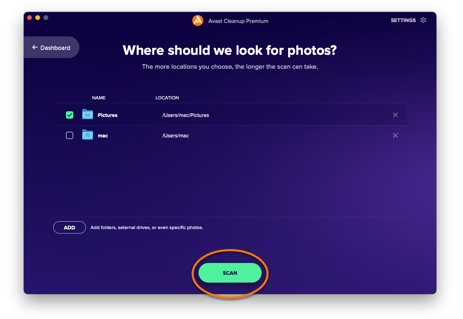Click the back arrow beside Dashboard
Screen dimensions: 463x319
(35, 47)
